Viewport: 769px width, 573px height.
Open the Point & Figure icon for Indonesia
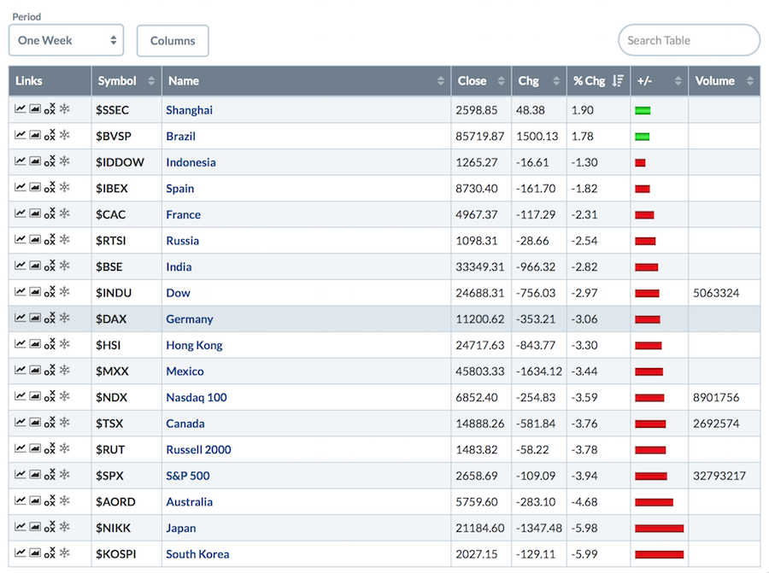click(x=50, y=161)
